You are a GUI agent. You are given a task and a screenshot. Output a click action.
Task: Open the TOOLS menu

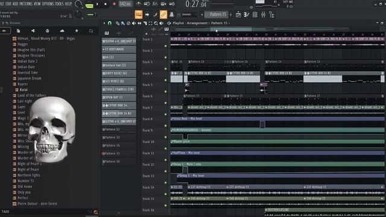point(59,4)
